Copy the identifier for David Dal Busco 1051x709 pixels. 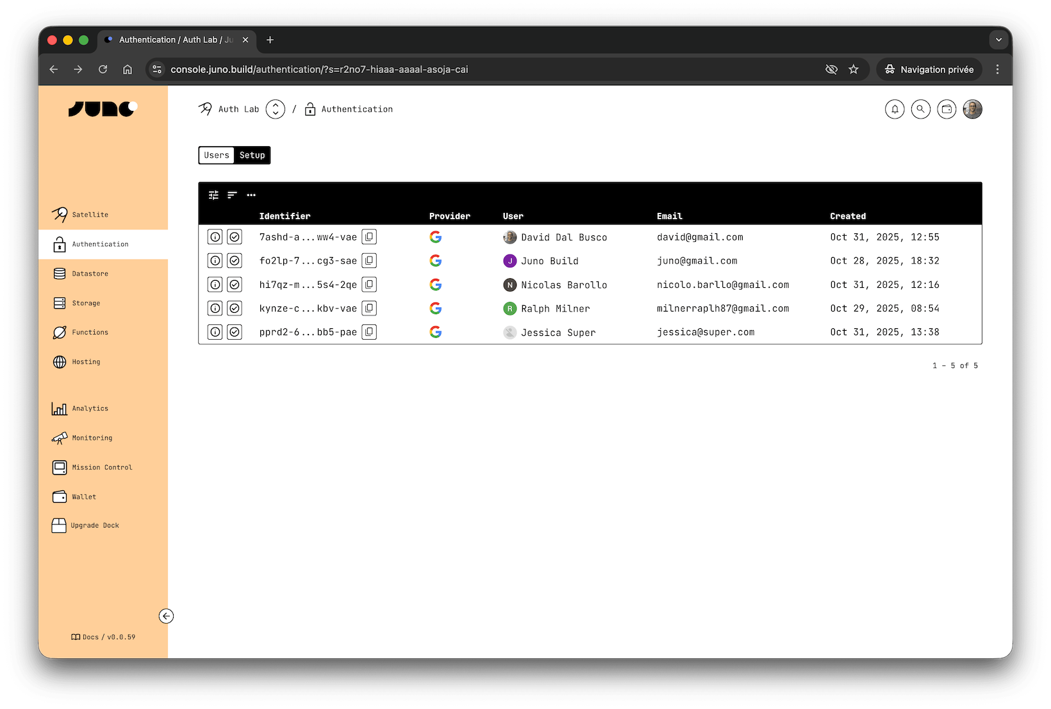tap(369, 237)
